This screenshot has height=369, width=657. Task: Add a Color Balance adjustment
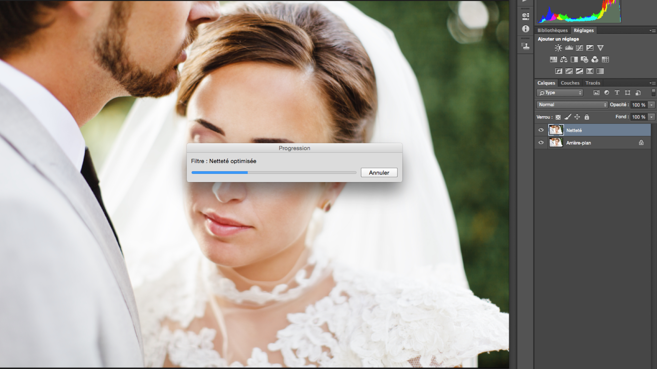point(564,59)
